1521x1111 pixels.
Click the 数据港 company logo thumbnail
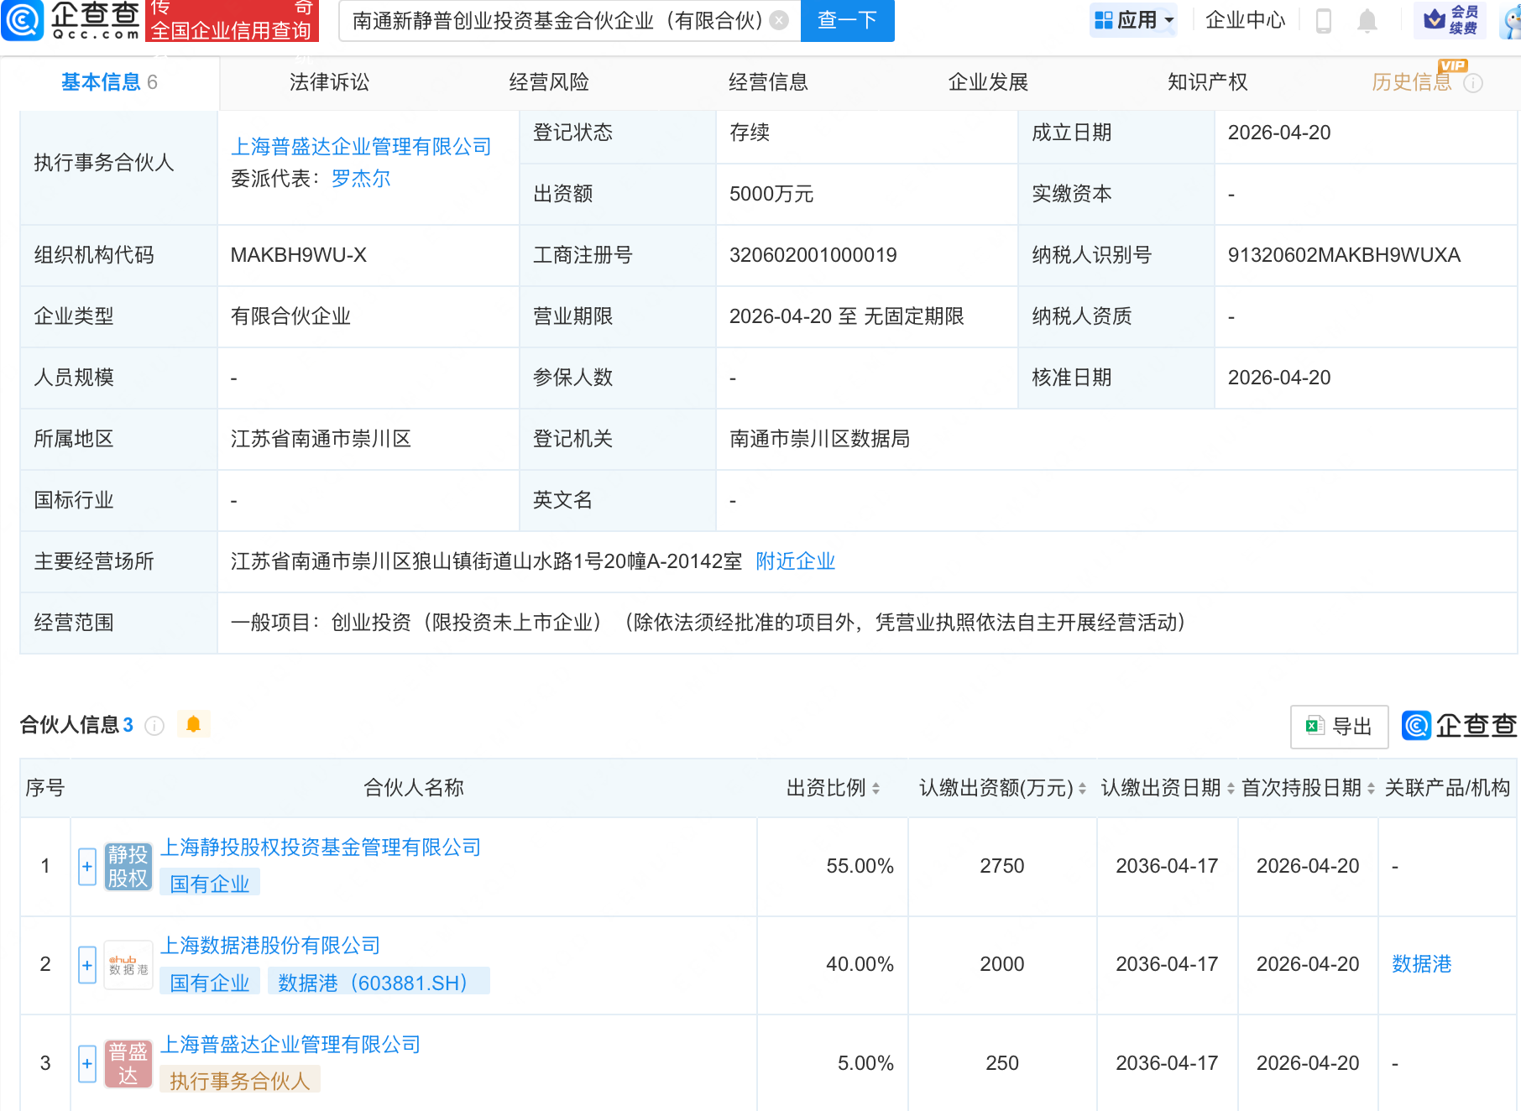pyautogui.click(x=128, y=965)
